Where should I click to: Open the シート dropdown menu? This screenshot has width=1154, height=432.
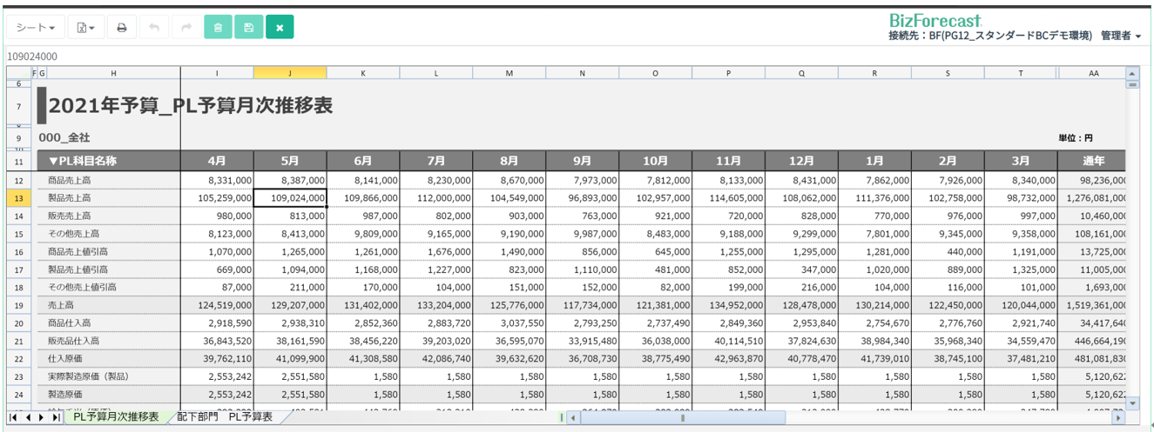(x=36, y=28)
